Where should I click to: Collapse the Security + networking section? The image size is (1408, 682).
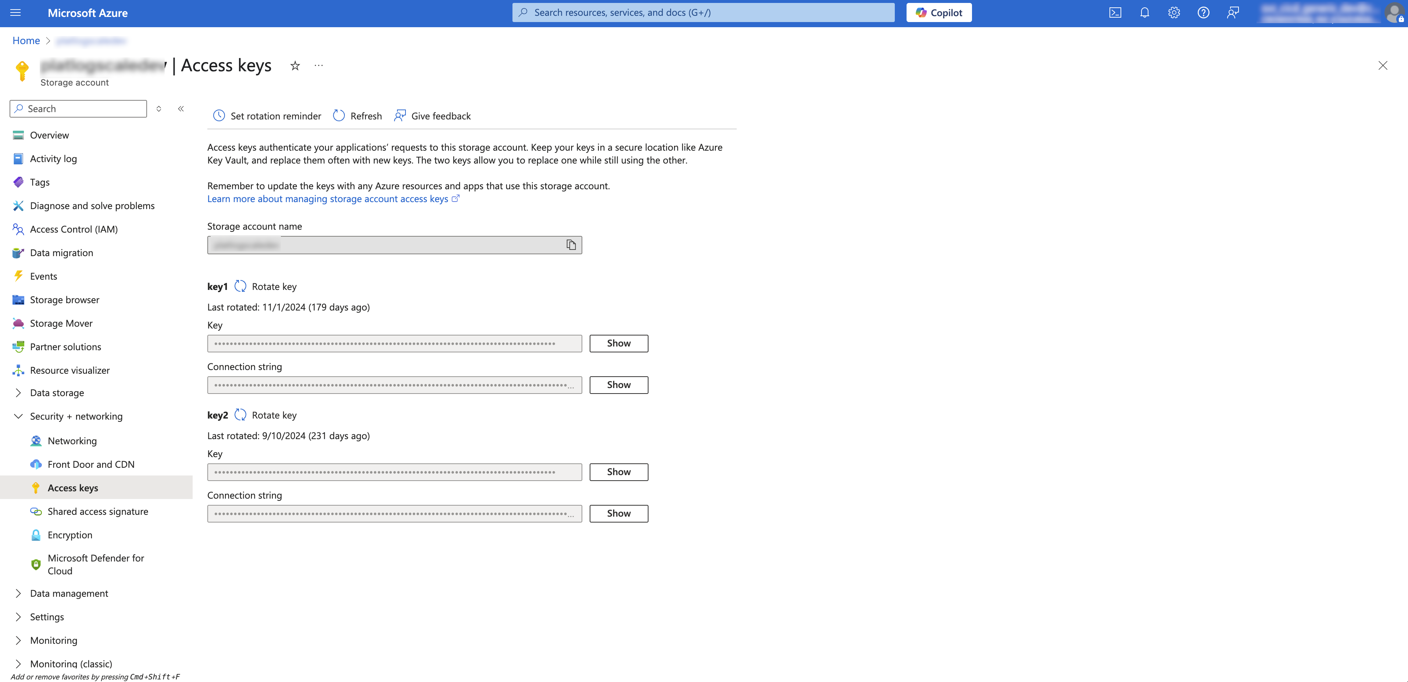(x=75, y=416)
